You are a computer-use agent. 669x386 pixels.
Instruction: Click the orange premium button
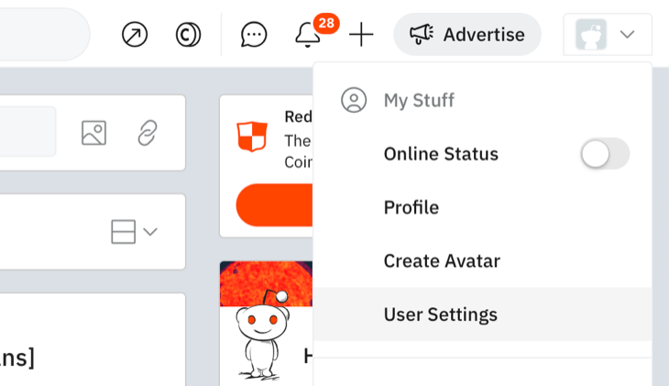274,205
